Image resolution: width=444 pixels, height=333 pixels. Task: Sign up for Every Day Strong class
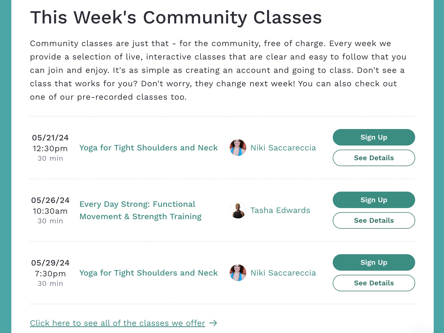pos(374,200)
